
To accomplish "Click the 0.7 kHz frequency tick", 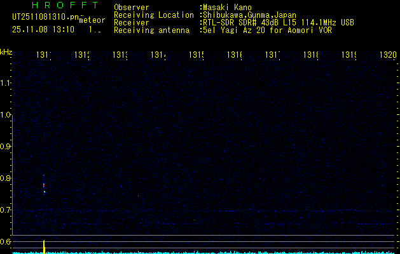I will tap(6, 210).
